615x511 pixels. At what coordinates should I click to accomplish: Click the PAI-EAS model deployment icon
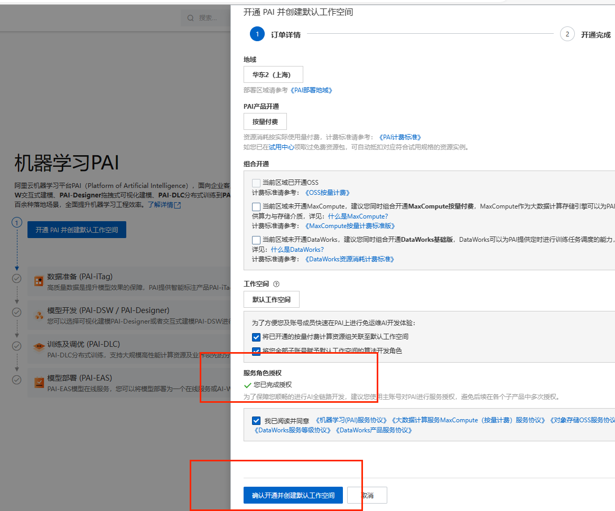coord(39,382)
